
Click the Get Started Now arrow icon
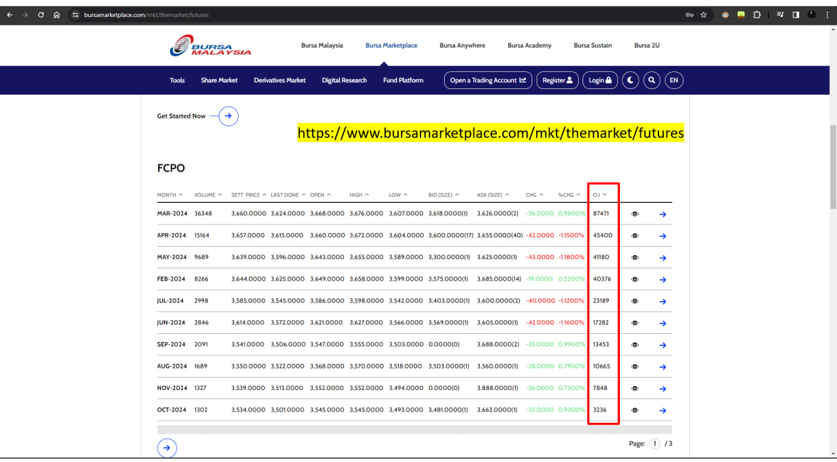click(x=228, y=116)
